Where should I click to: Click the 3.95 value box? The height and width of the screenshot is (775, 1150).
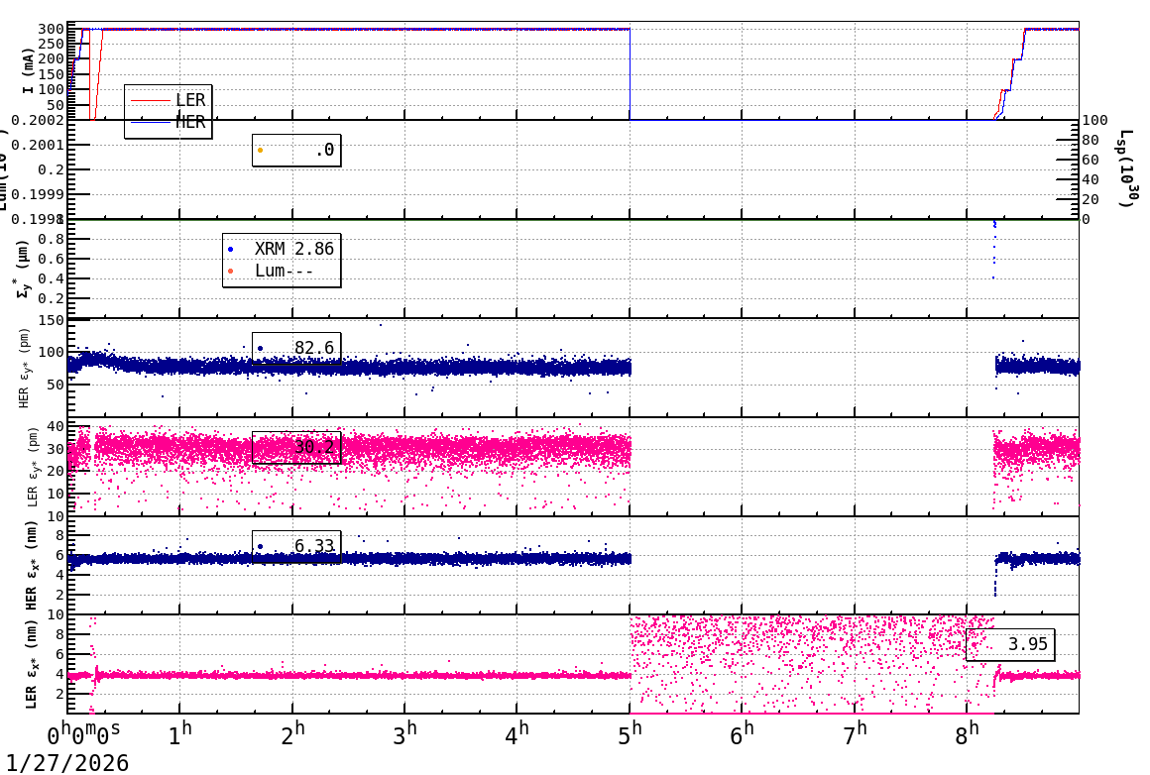click(1010, 644)
